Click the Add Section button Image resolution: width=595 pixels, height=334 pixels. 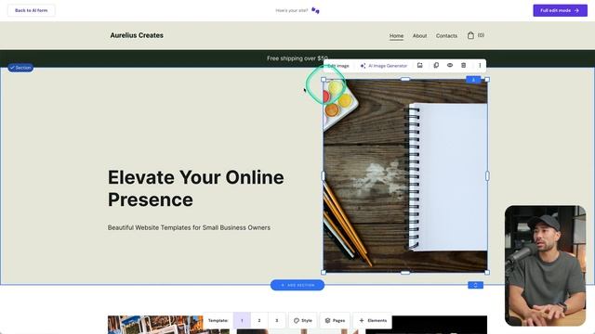click(297, 285)
